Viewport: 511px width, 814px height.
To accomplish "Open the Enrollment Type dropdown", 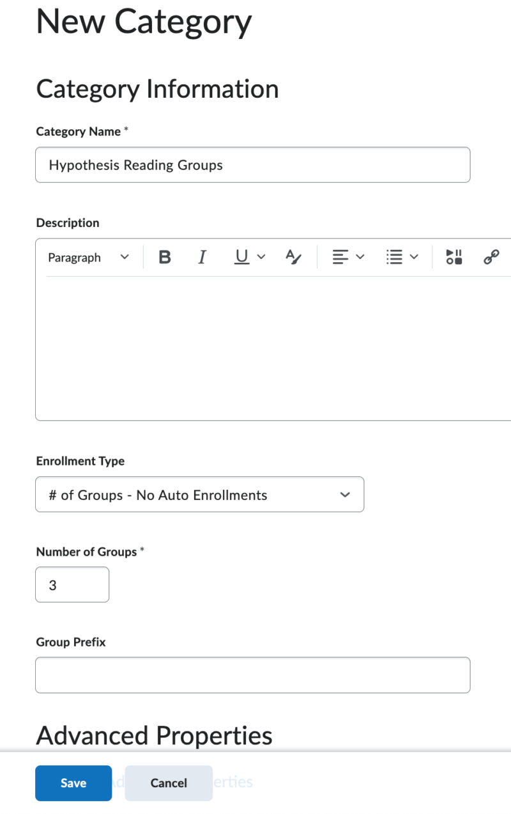I will click(x=199, y=494).
